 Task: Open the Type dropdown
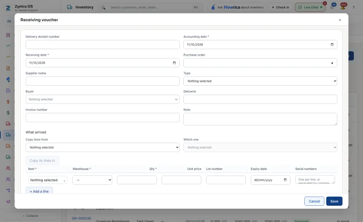point(260,81)
